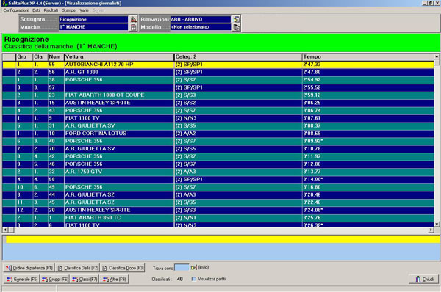Viewport: 441px width, 292px height.
Task: Show the Gruppi (F6) ranking
Action: [x=55, y=279]
